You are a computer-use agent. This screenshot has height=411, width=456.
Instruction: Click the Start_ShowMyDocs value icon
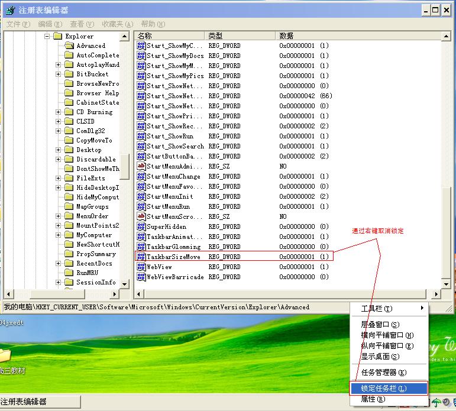(141, 56)
